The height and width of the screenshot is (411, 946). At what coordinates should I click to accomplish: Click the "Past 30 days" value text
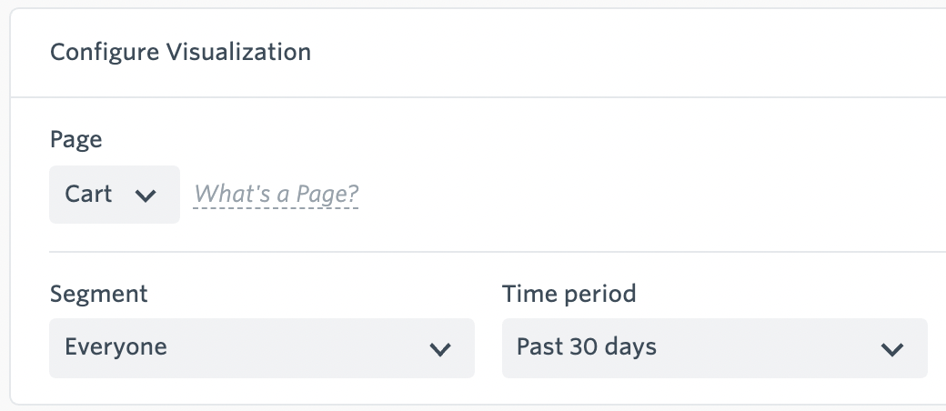coord(586,346)
